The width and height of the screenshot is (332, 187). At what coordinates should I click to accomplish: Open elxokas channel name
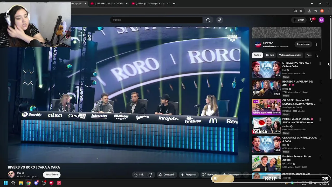(286, 126)
